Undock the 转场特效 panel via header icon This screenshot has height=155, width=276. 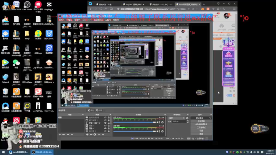coord(188,115)
